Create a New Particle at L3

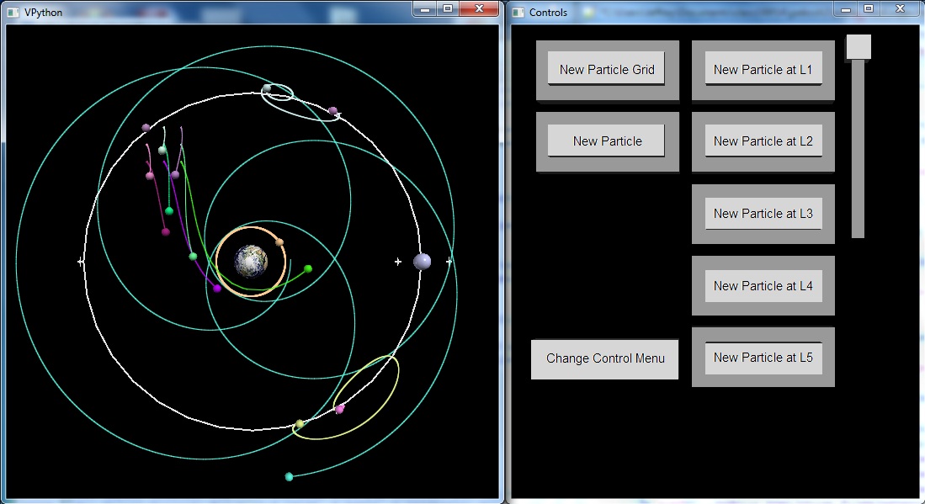763,214
